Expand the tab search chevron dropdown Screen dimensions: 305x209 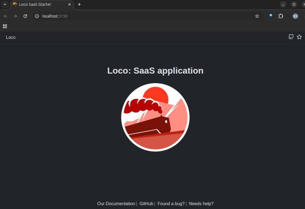(x=5, y=4)
